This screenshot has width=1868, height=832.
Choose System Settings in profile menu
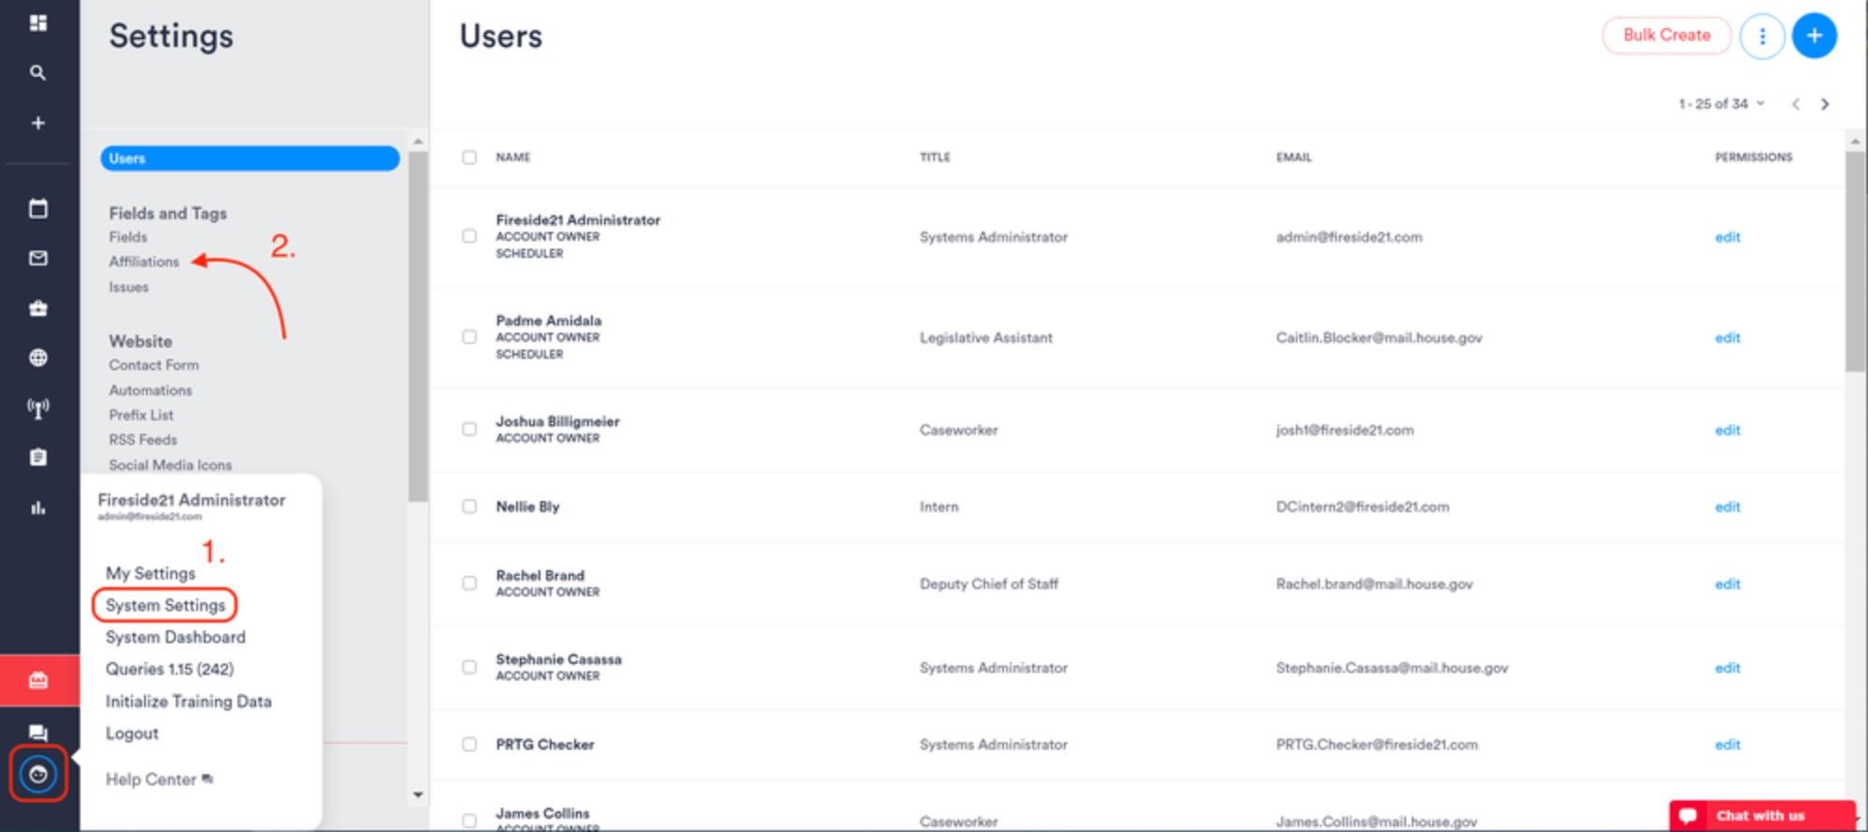point(165,605)
